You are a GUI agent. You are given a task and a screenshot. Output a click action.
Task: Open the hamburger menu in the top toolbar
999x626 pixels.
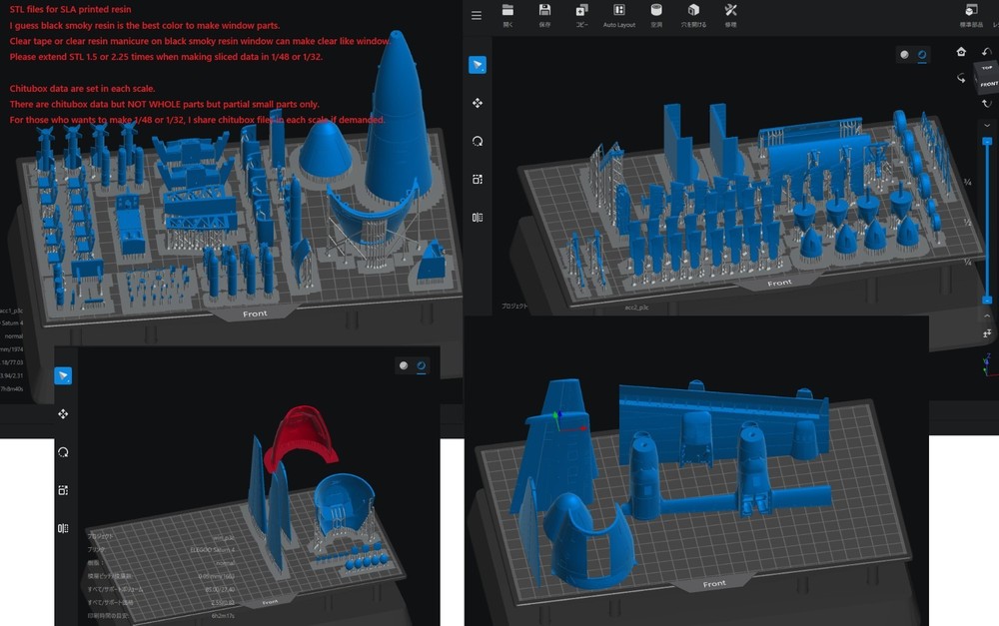coord(477,15)
